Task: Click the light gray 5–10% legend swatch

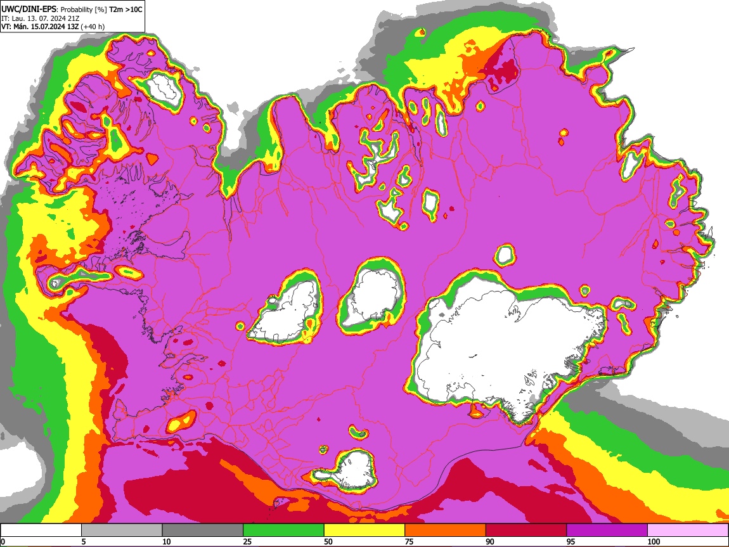Action: click(122, 530)
